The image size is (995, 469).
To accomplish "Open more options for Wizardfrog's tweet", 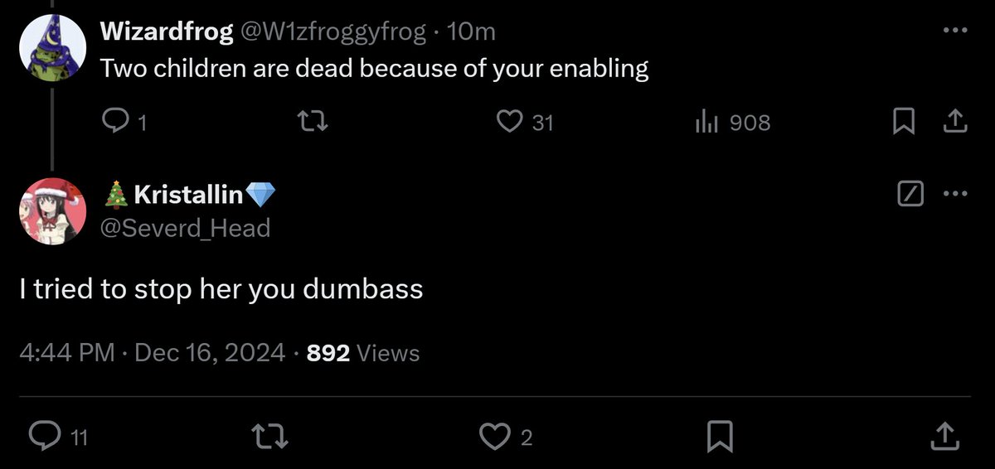I will pos(955,31).
